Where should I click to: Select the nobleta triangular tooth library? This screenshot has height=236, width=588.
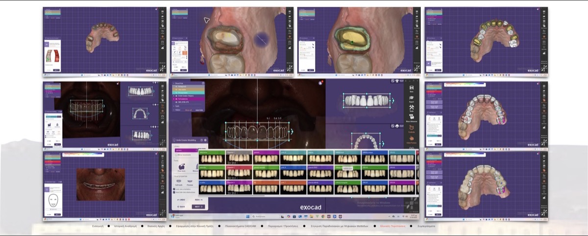tap(348, 187)
